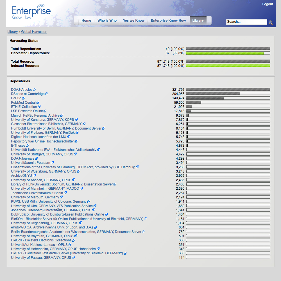The height and width of the screenshot is (281, 281).
Task: Click the Global Harvester breadcrumb link
Action: pos(34,32)
